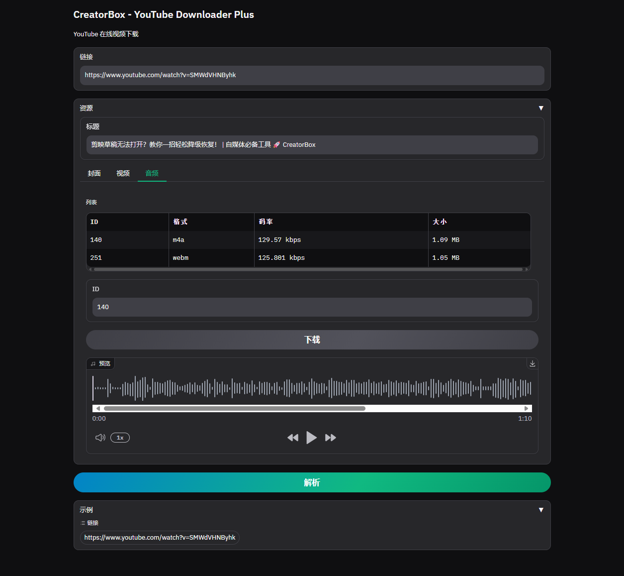Click the 1.09 MB size cell
624x576 pixels.
tap(479, 240)
